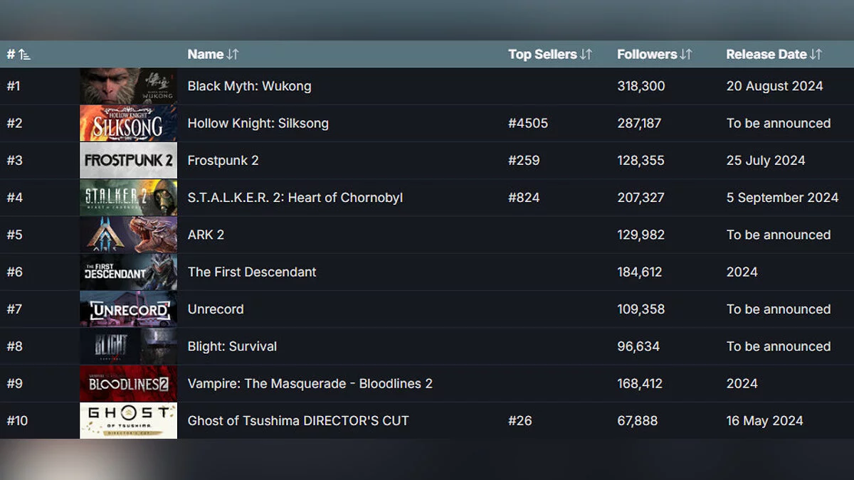Open Ghost of Tsushima DIRECTOR'S CUT link

click(298, 421)
